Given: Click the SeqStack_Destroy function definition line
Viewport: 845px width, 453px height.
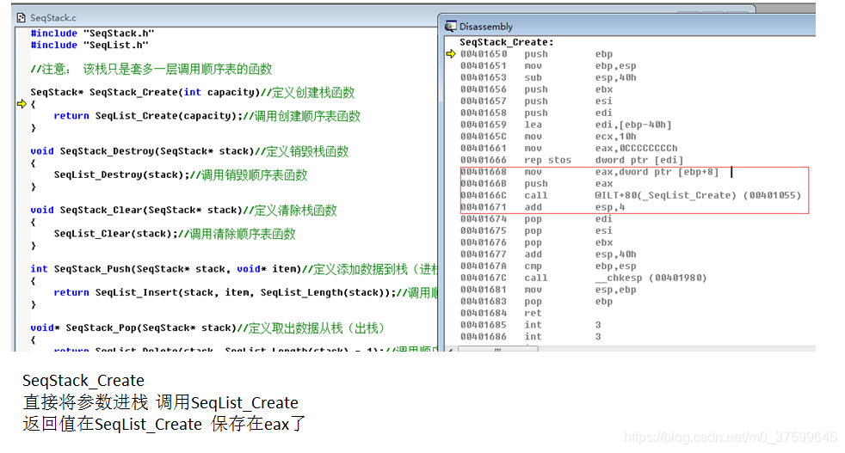Looking at the screenshot, I should 189,151.
